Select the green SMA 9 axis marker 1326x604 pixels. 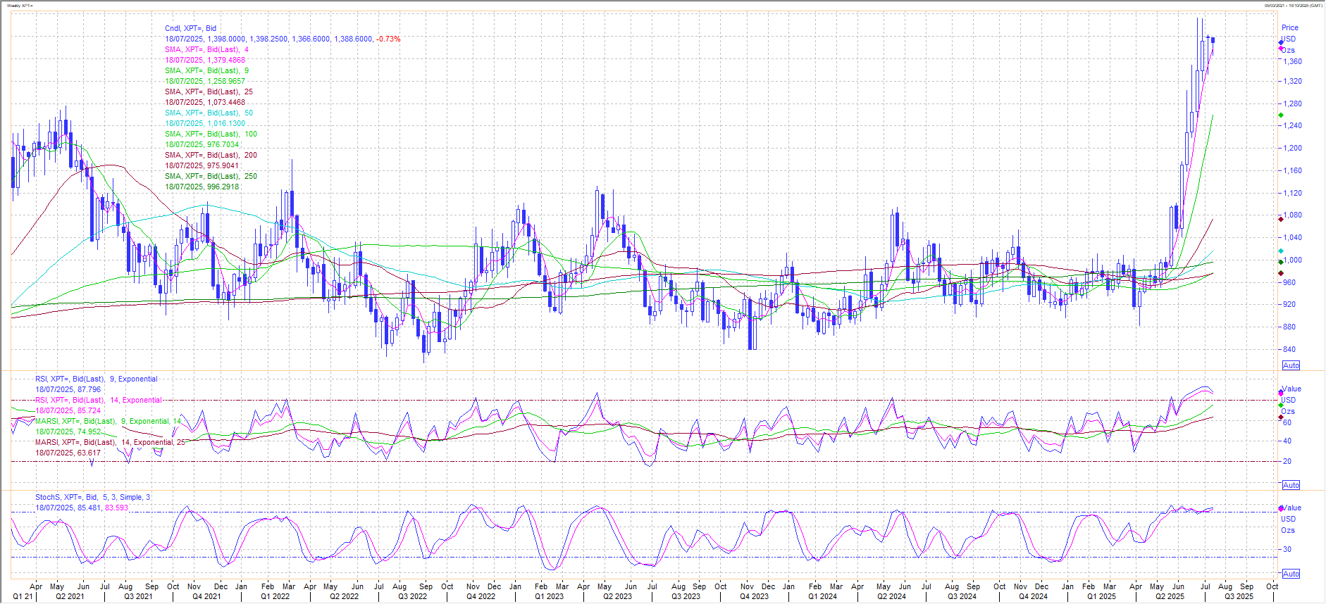[1281, 115]
